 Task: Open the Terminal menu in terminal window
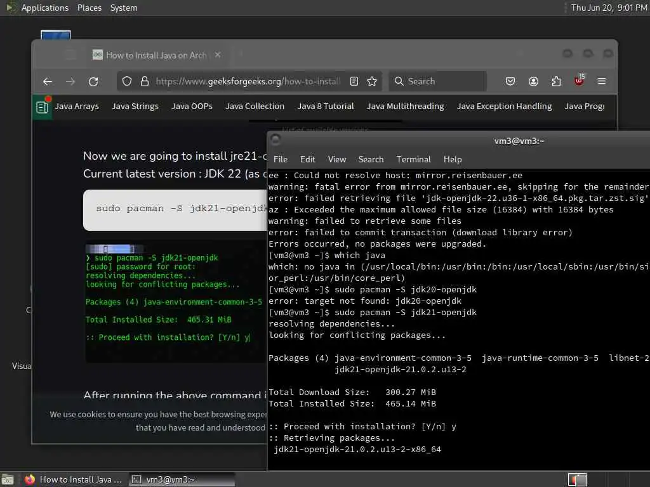413,159
